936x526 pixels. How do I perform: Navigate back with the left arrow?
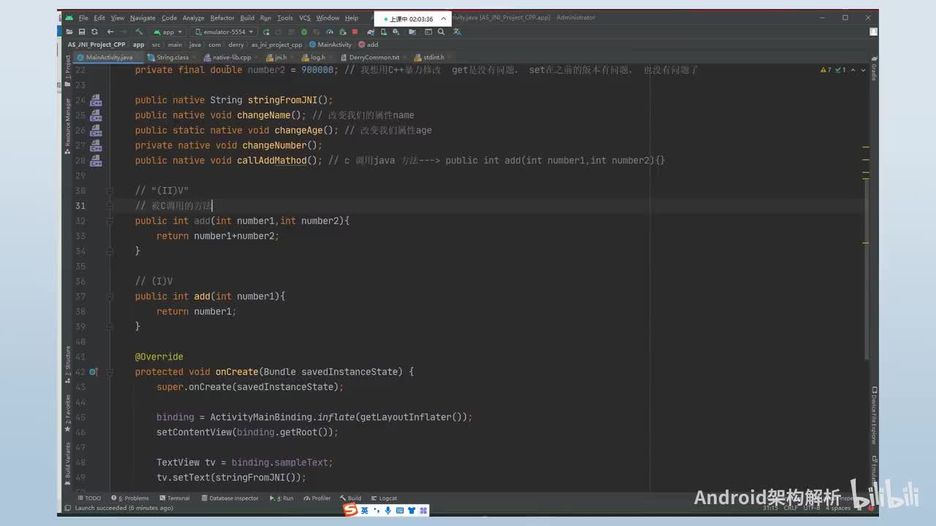tap(110, 32)
